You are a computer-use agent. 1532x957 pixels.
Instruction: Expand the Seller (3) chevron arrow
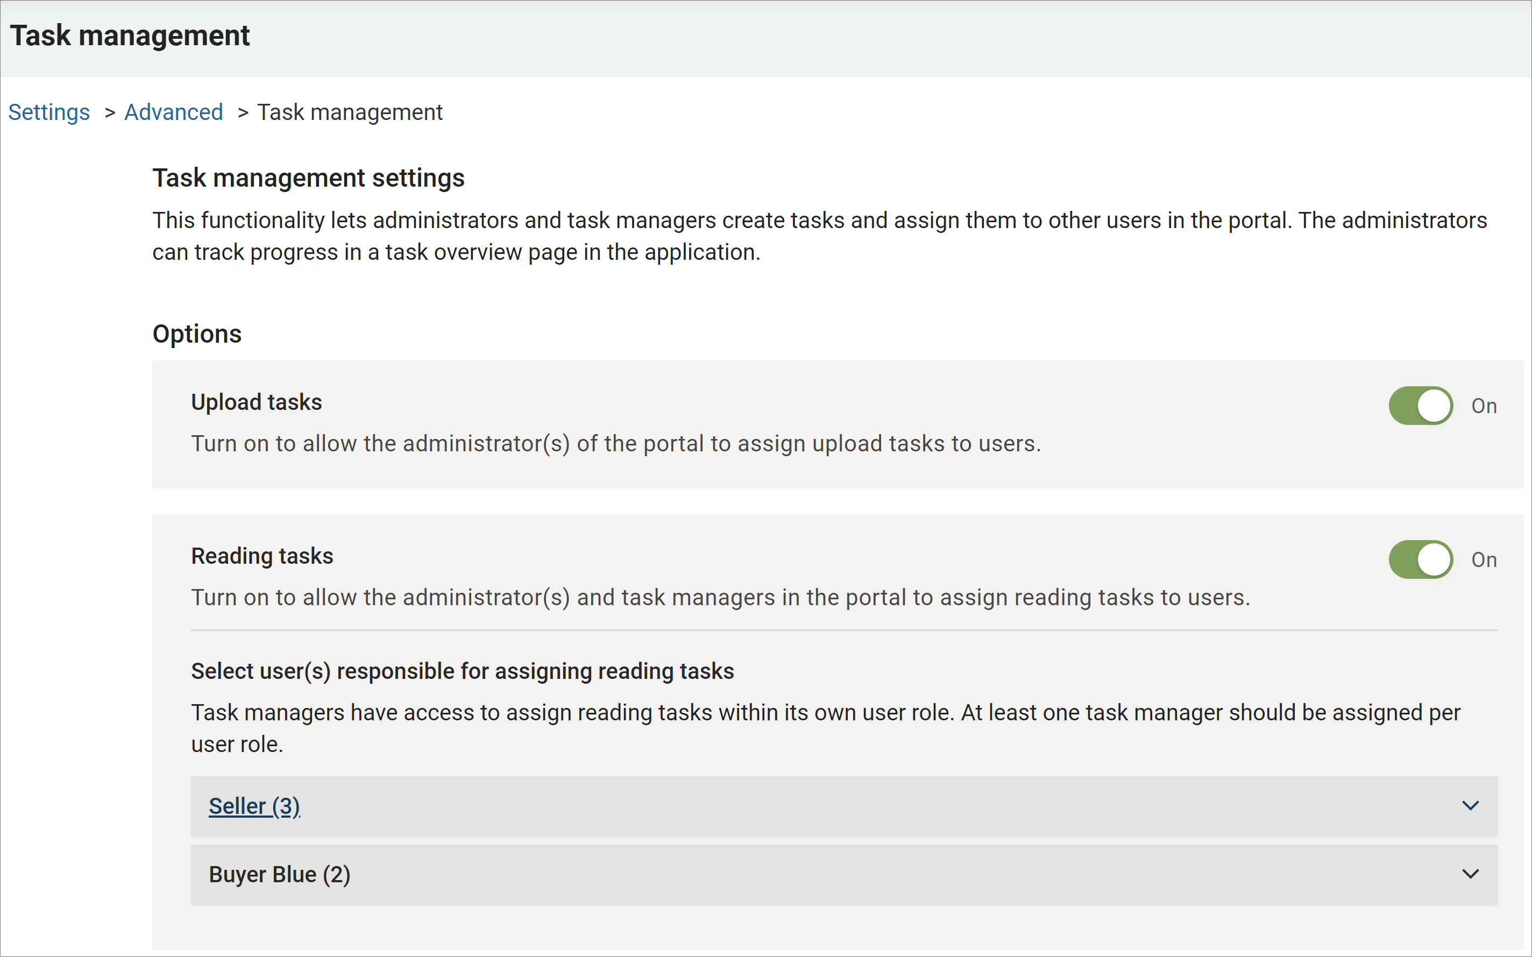pos(1470,806)
